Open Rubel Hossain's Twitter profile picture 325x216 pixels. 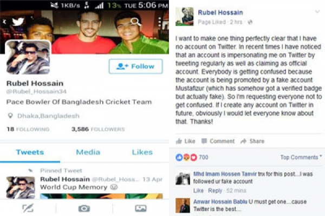(x=28, y=57)
